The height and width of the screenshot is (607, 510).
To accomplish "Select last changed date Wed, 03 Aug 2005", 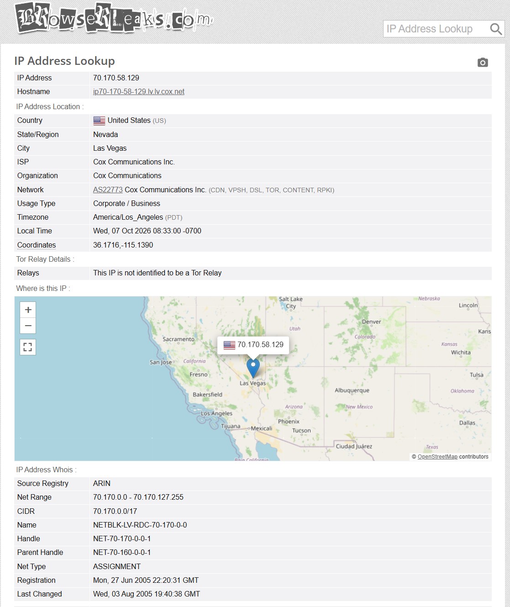I will pos(147,594).
